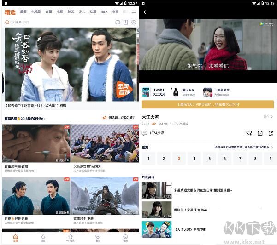This screenshot has width=277, height=245.
Task: Open the 1874热评 comments bubble icon
Action: (145, 133)
